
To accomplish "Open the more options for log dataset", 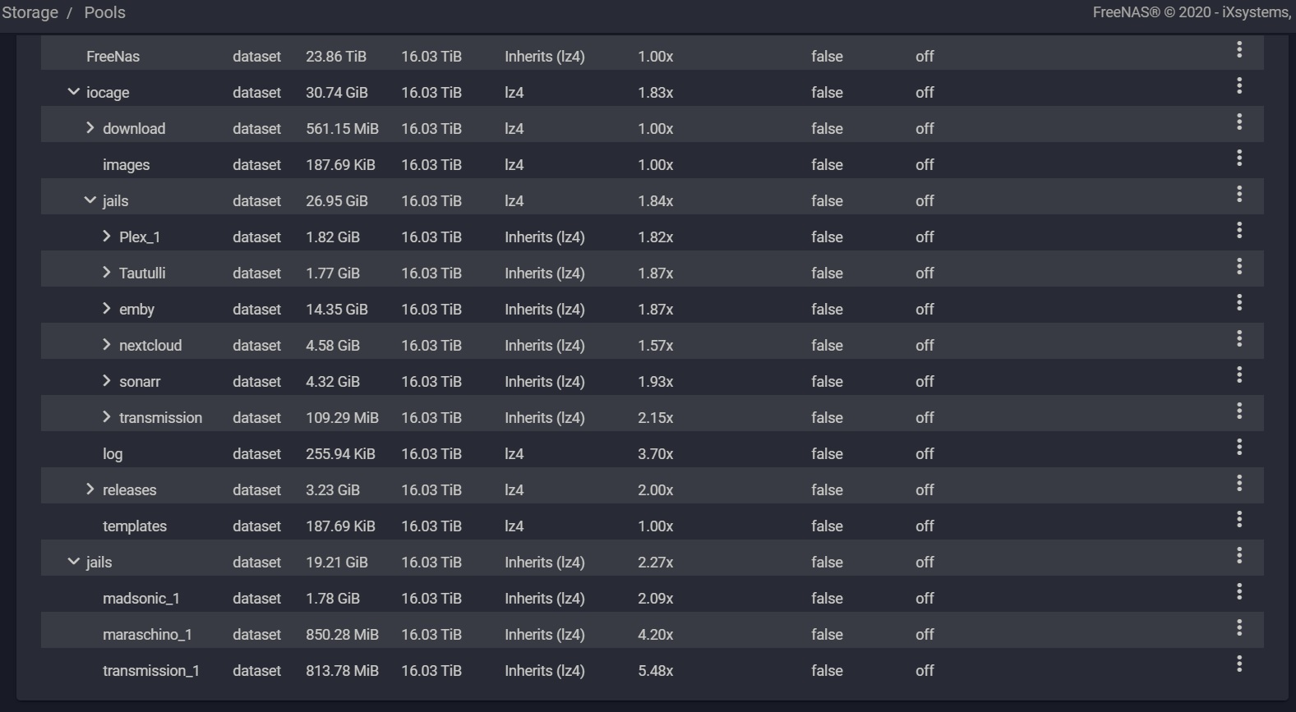I will (x=1238, y=448).
